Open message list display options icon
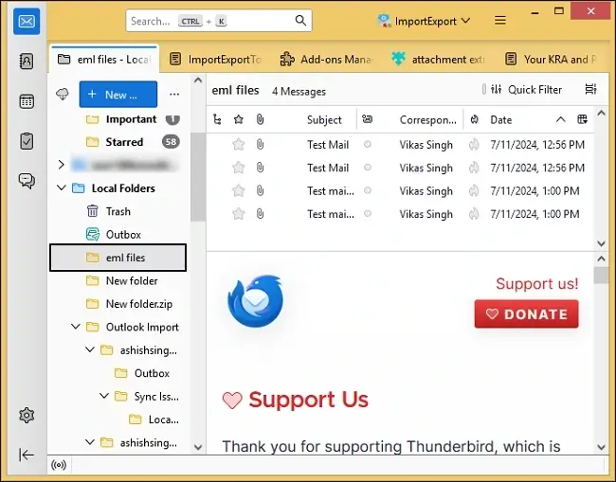 click(590, 90)
